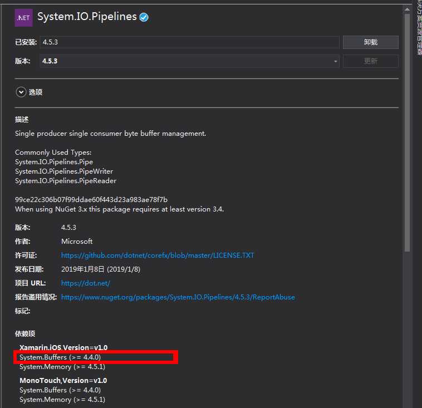Open the GitHub LICENSE.TXT license link

(158, 255)
